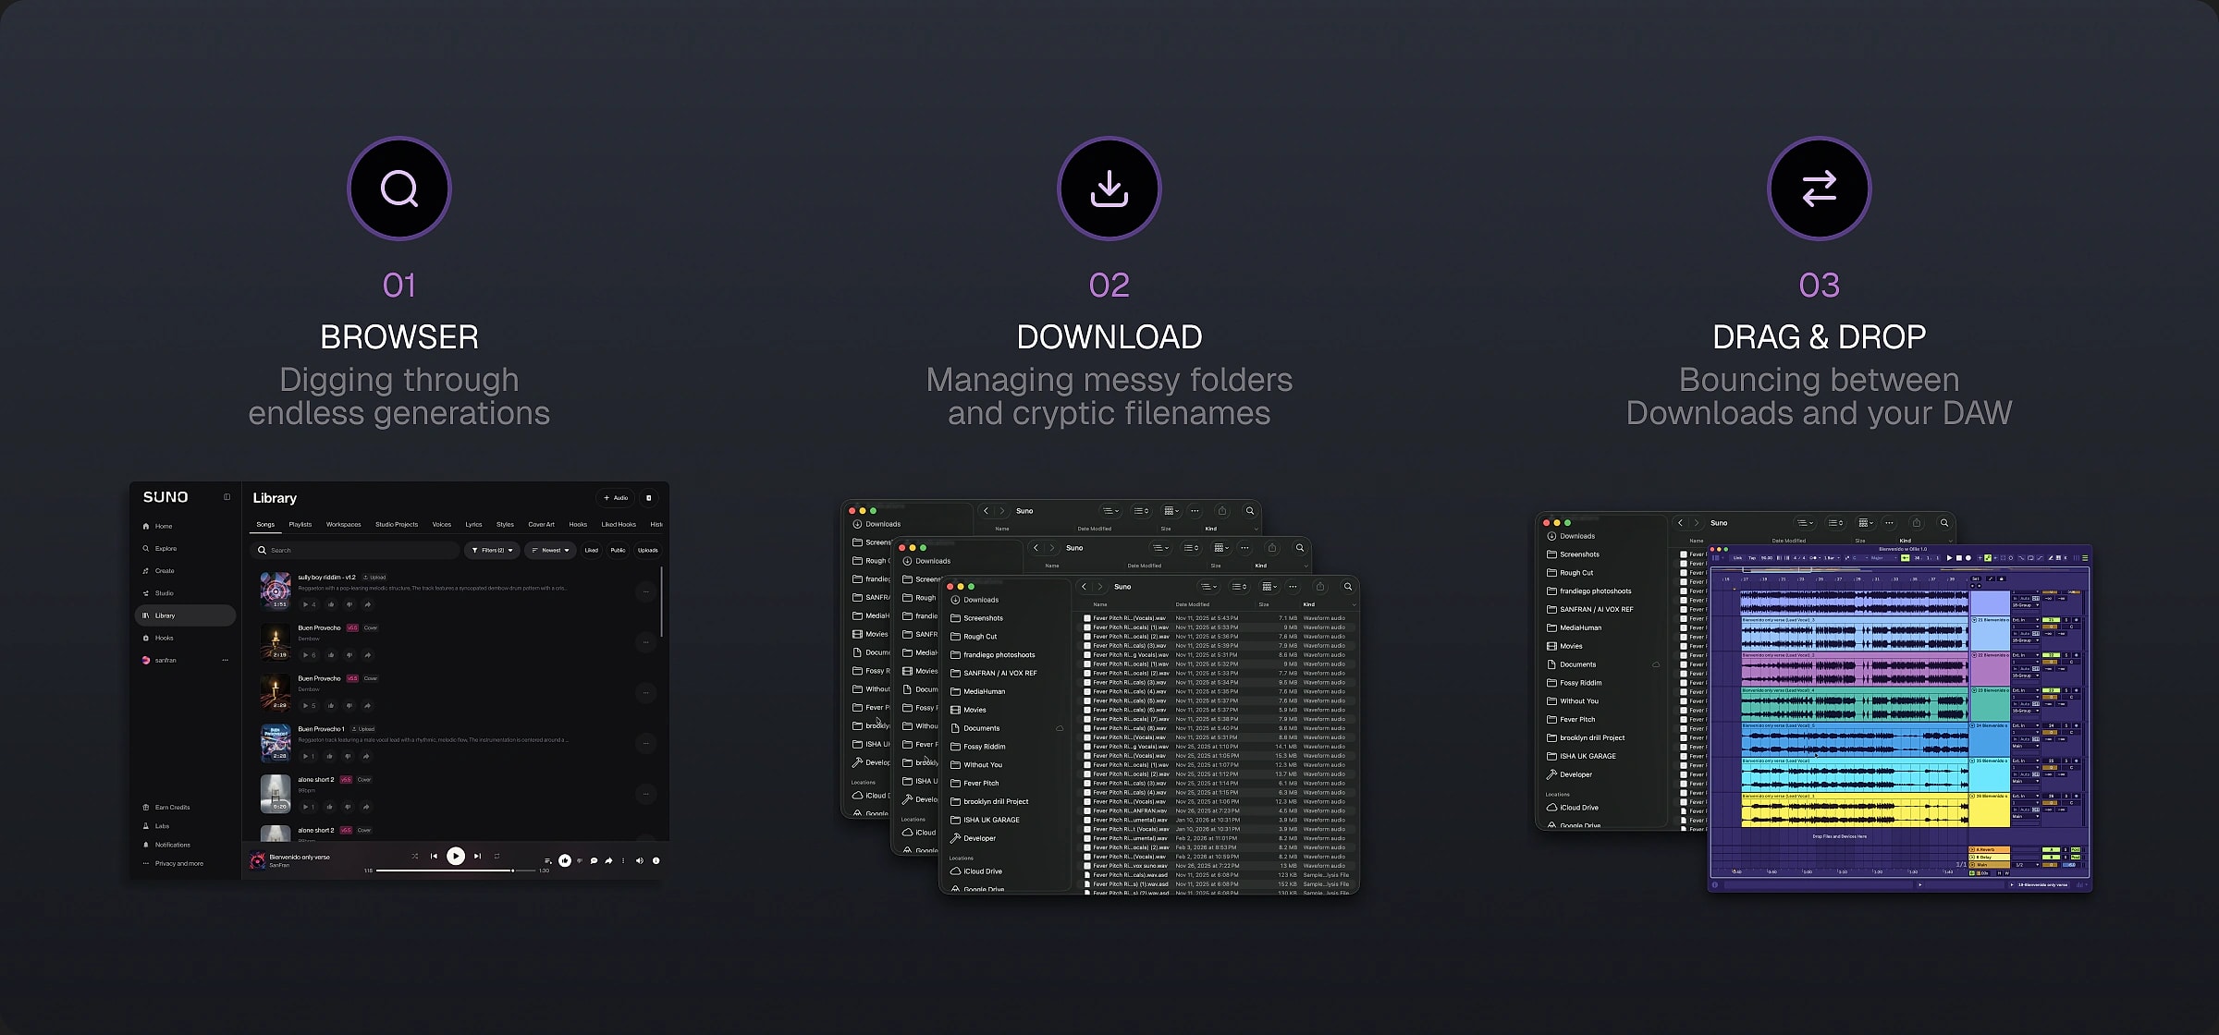The width and height of the screenshot is (2219, 1035).
Task: Open comments icon in player bar
Action: pyautogui.click(x=594, y=860)
